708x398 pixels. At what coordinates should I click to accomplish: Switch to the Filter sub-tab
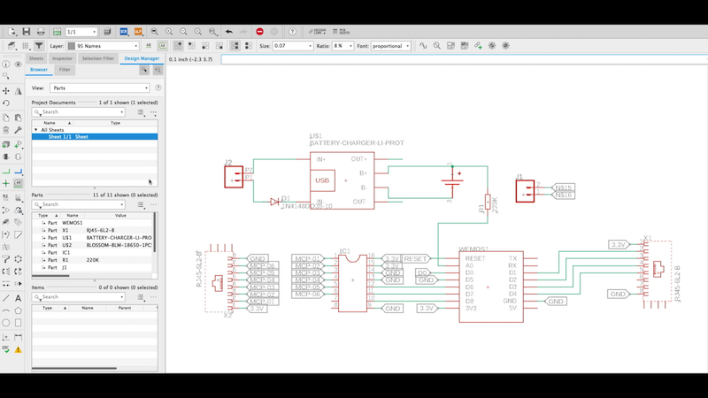coord(65,69)
